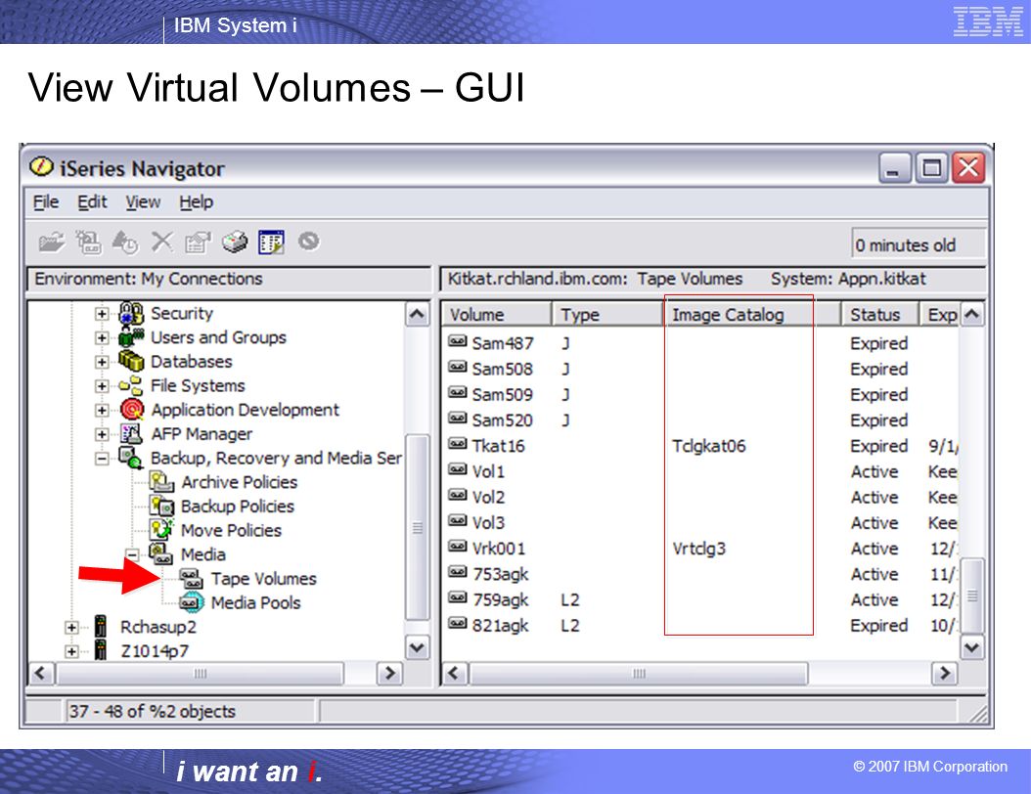Open the File menu
Image resolution: width=1031 pixels, height=794 pixels.
point(46,202)
